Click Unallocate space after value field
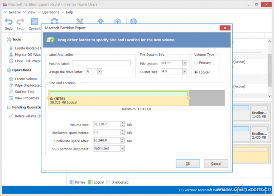Screen dimensions: 274x196 (106, 140)
